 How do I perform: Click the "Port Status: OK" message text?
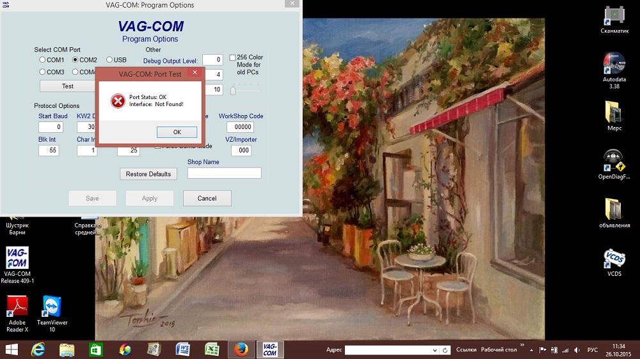[148, 97]
